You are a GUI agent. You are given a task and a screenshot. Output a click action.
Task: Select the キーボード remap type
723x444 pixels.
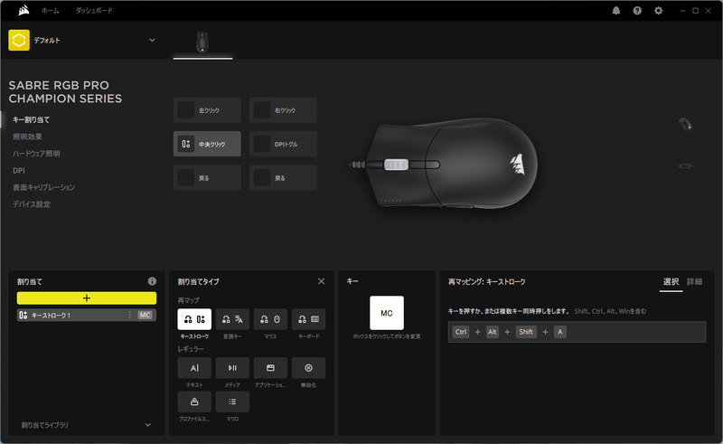pyautogui.click(x=308, y=319)
